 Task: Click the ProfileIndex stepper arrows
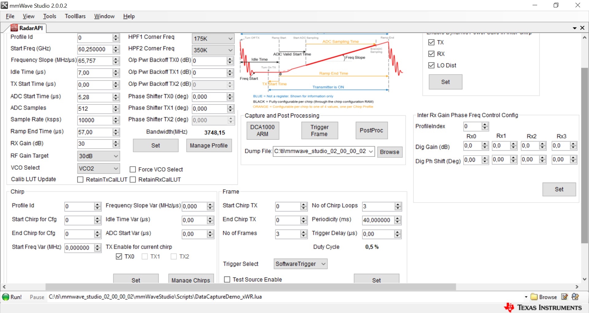pos(485,126)
